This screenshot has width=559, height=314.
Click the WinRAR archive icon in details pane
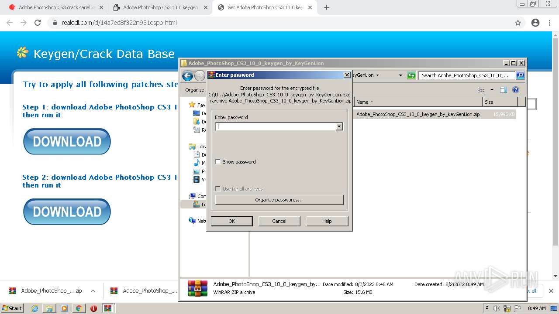[197, 288]
